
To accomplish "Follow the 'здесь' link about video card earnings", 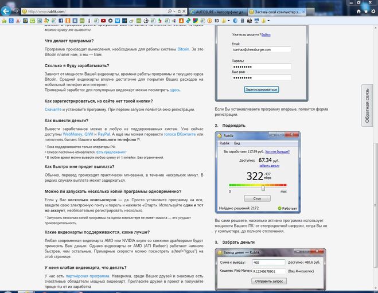I will (175, 90).
